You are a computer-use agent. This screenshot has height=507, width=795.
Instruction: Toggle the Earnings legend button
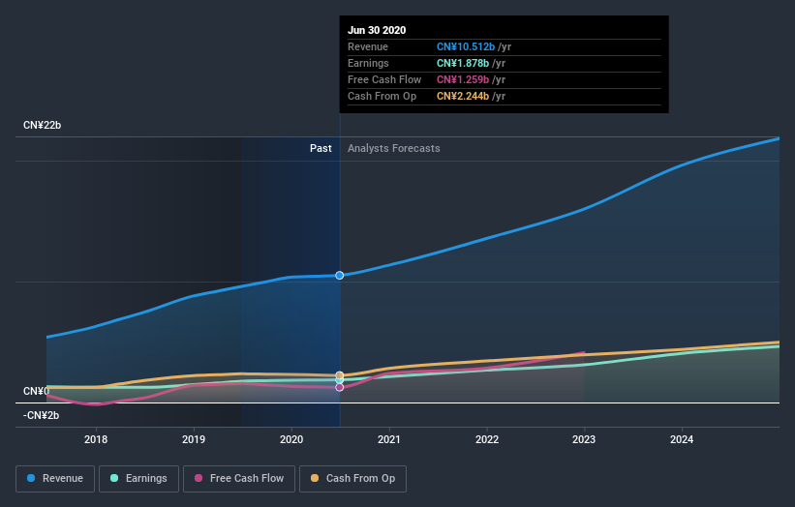pos(138,479)
